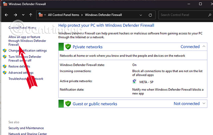The height and width of the screenshot is (135, 213).
Task: Click green shield icon for Guest or public networks
Action: [68, 104]
